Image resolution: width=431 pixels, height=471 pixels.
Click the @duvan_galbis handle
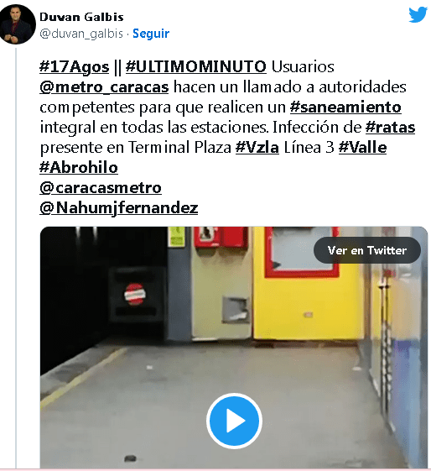81,34
